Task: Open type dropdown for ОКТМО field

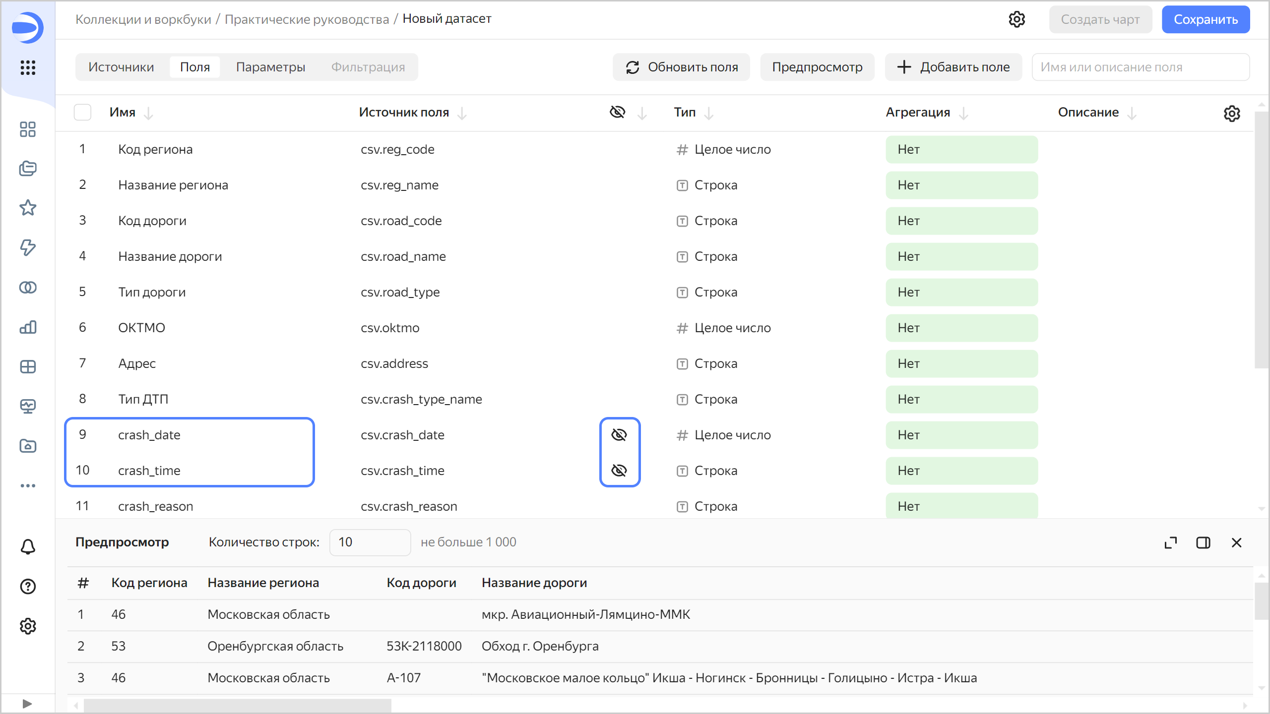Action: [732, 328]
